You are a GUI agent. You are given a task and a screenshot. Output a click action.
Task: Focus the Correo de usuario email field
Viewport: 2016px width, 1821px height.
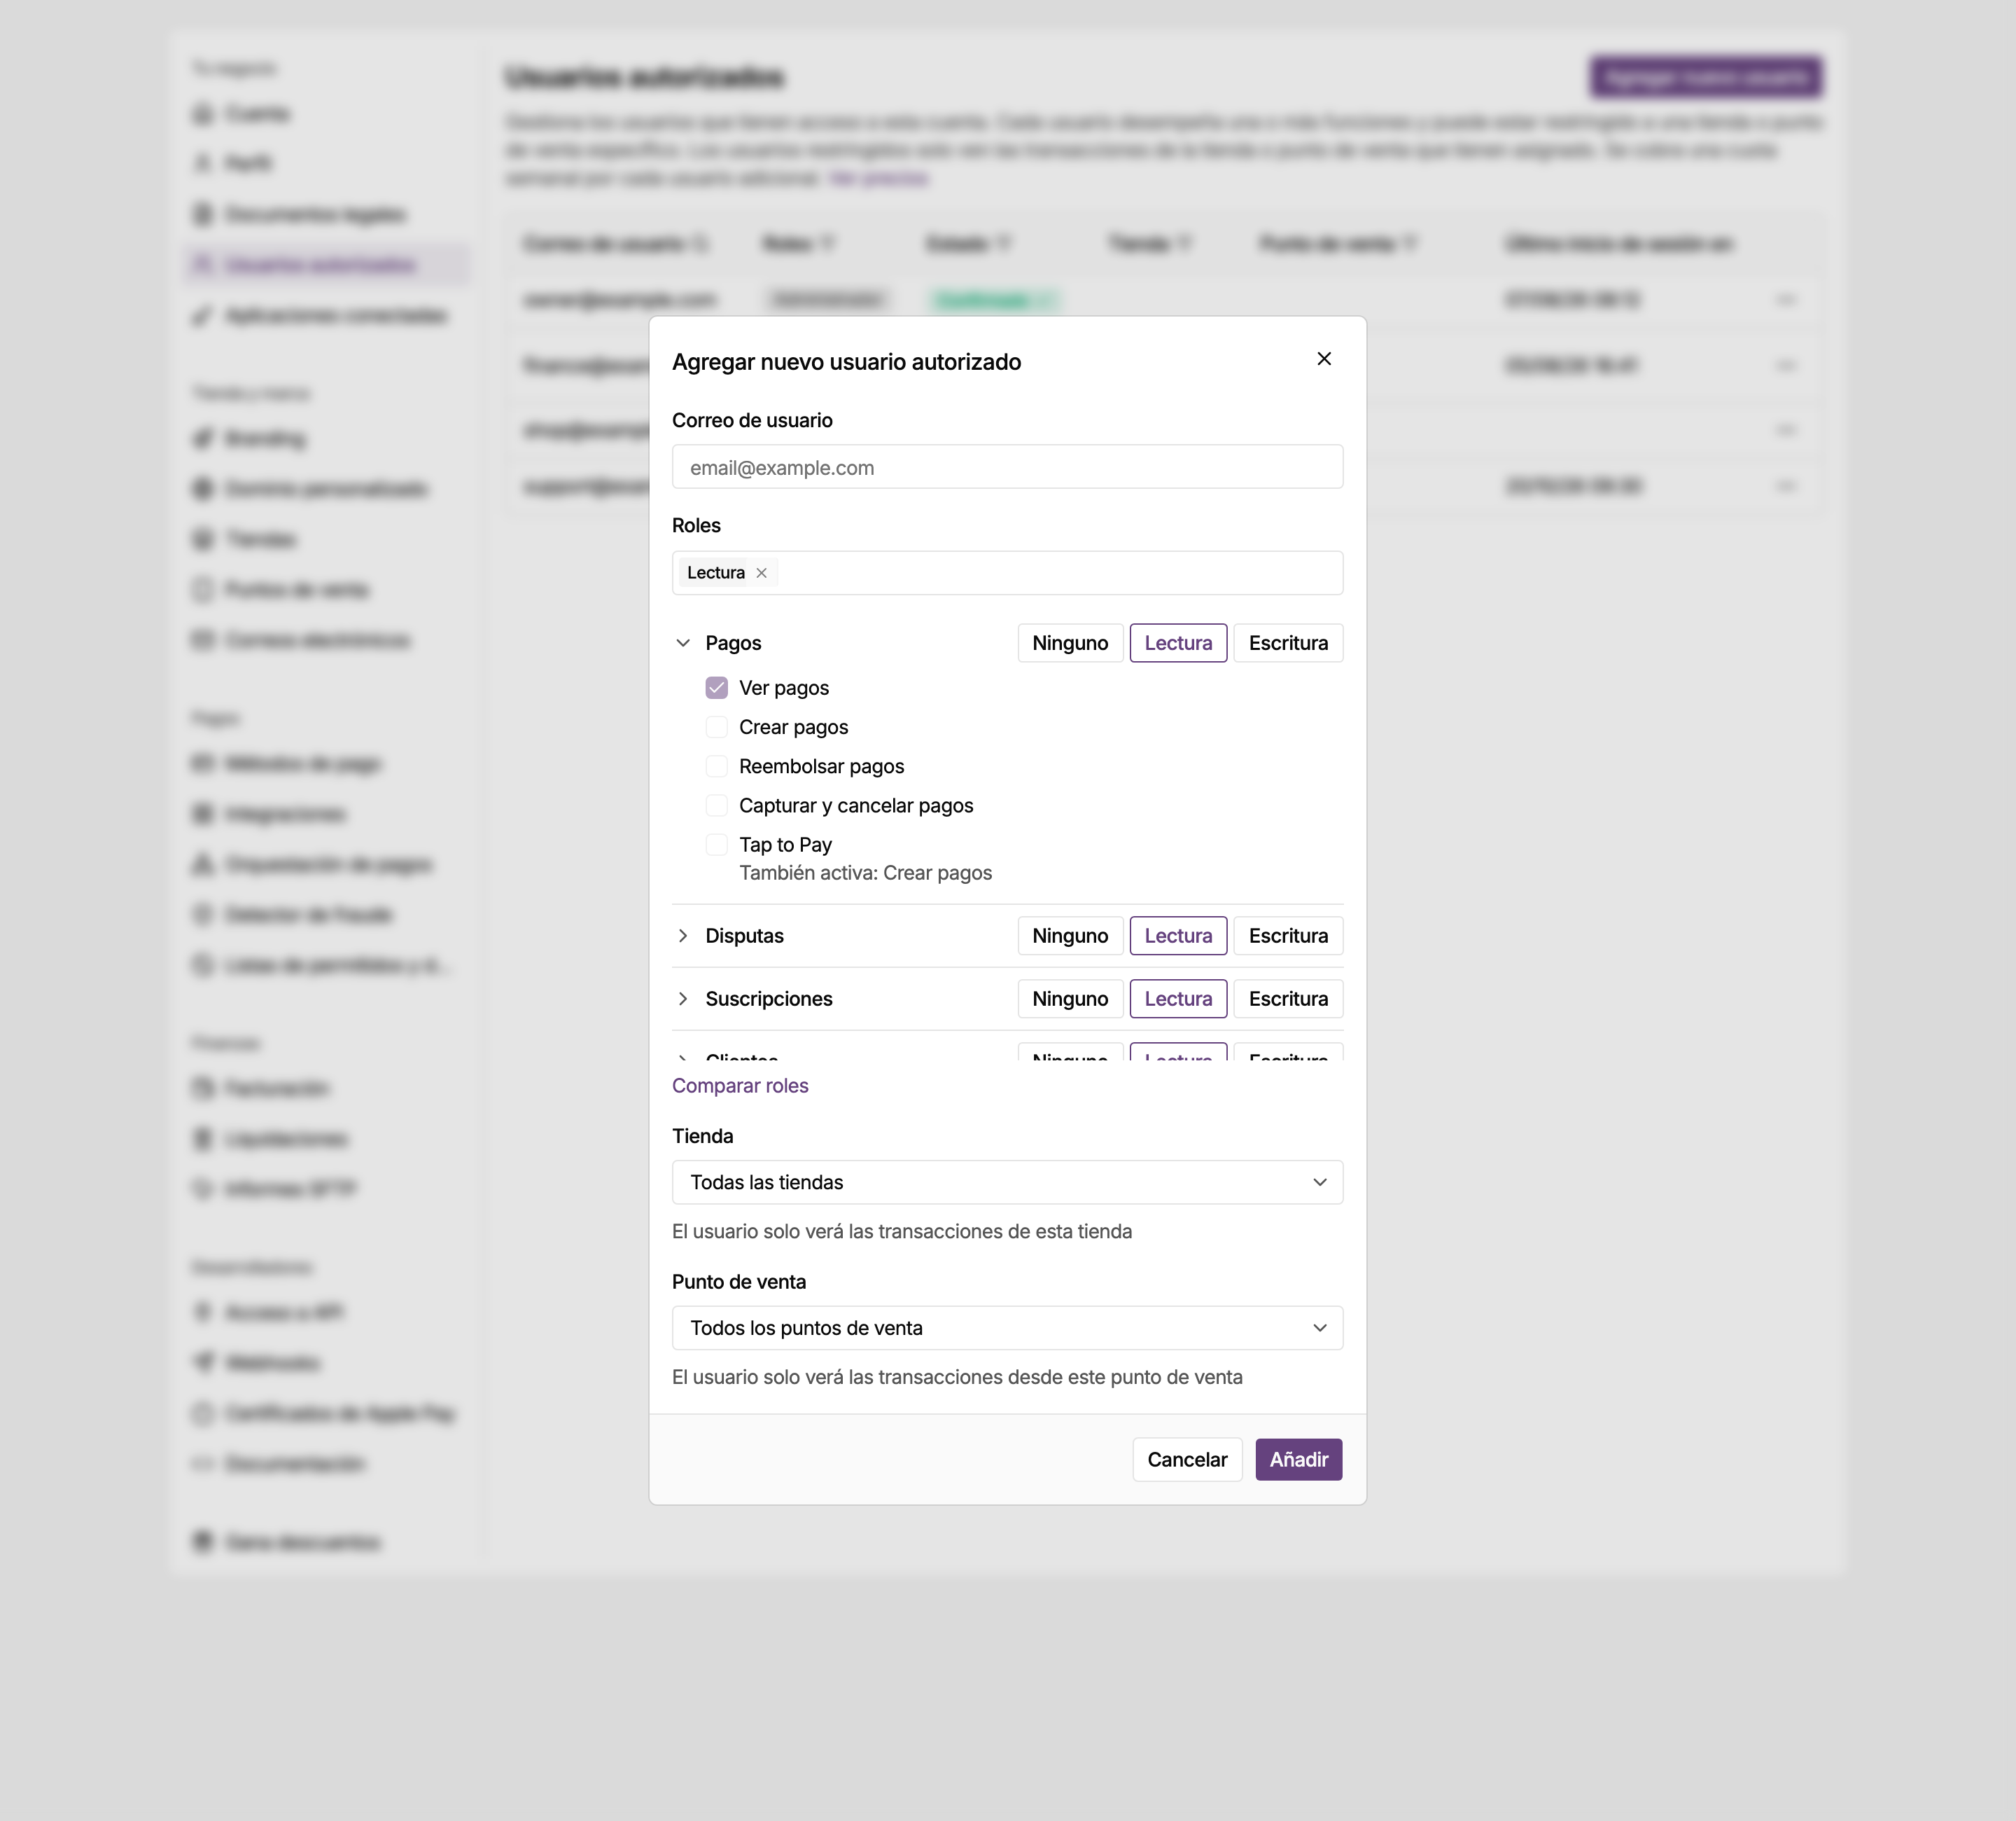[1007, 467]
